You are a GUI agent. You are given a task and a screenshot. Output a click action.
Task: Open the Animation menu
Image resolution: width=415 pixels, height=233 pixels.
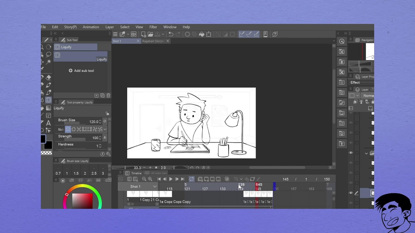(x=91, y=27)
